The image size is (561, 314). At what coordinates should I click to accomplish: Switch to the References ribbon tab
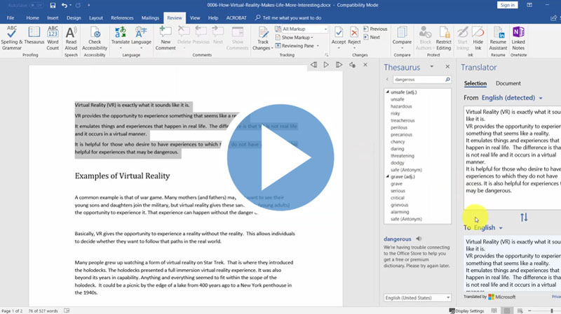click(x=121, y=17)
